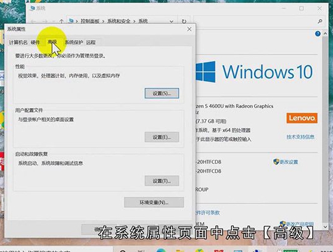This screenshot has height=252, width=333.
Task: Select the 硬件 tab
Action: pos(35,42)
